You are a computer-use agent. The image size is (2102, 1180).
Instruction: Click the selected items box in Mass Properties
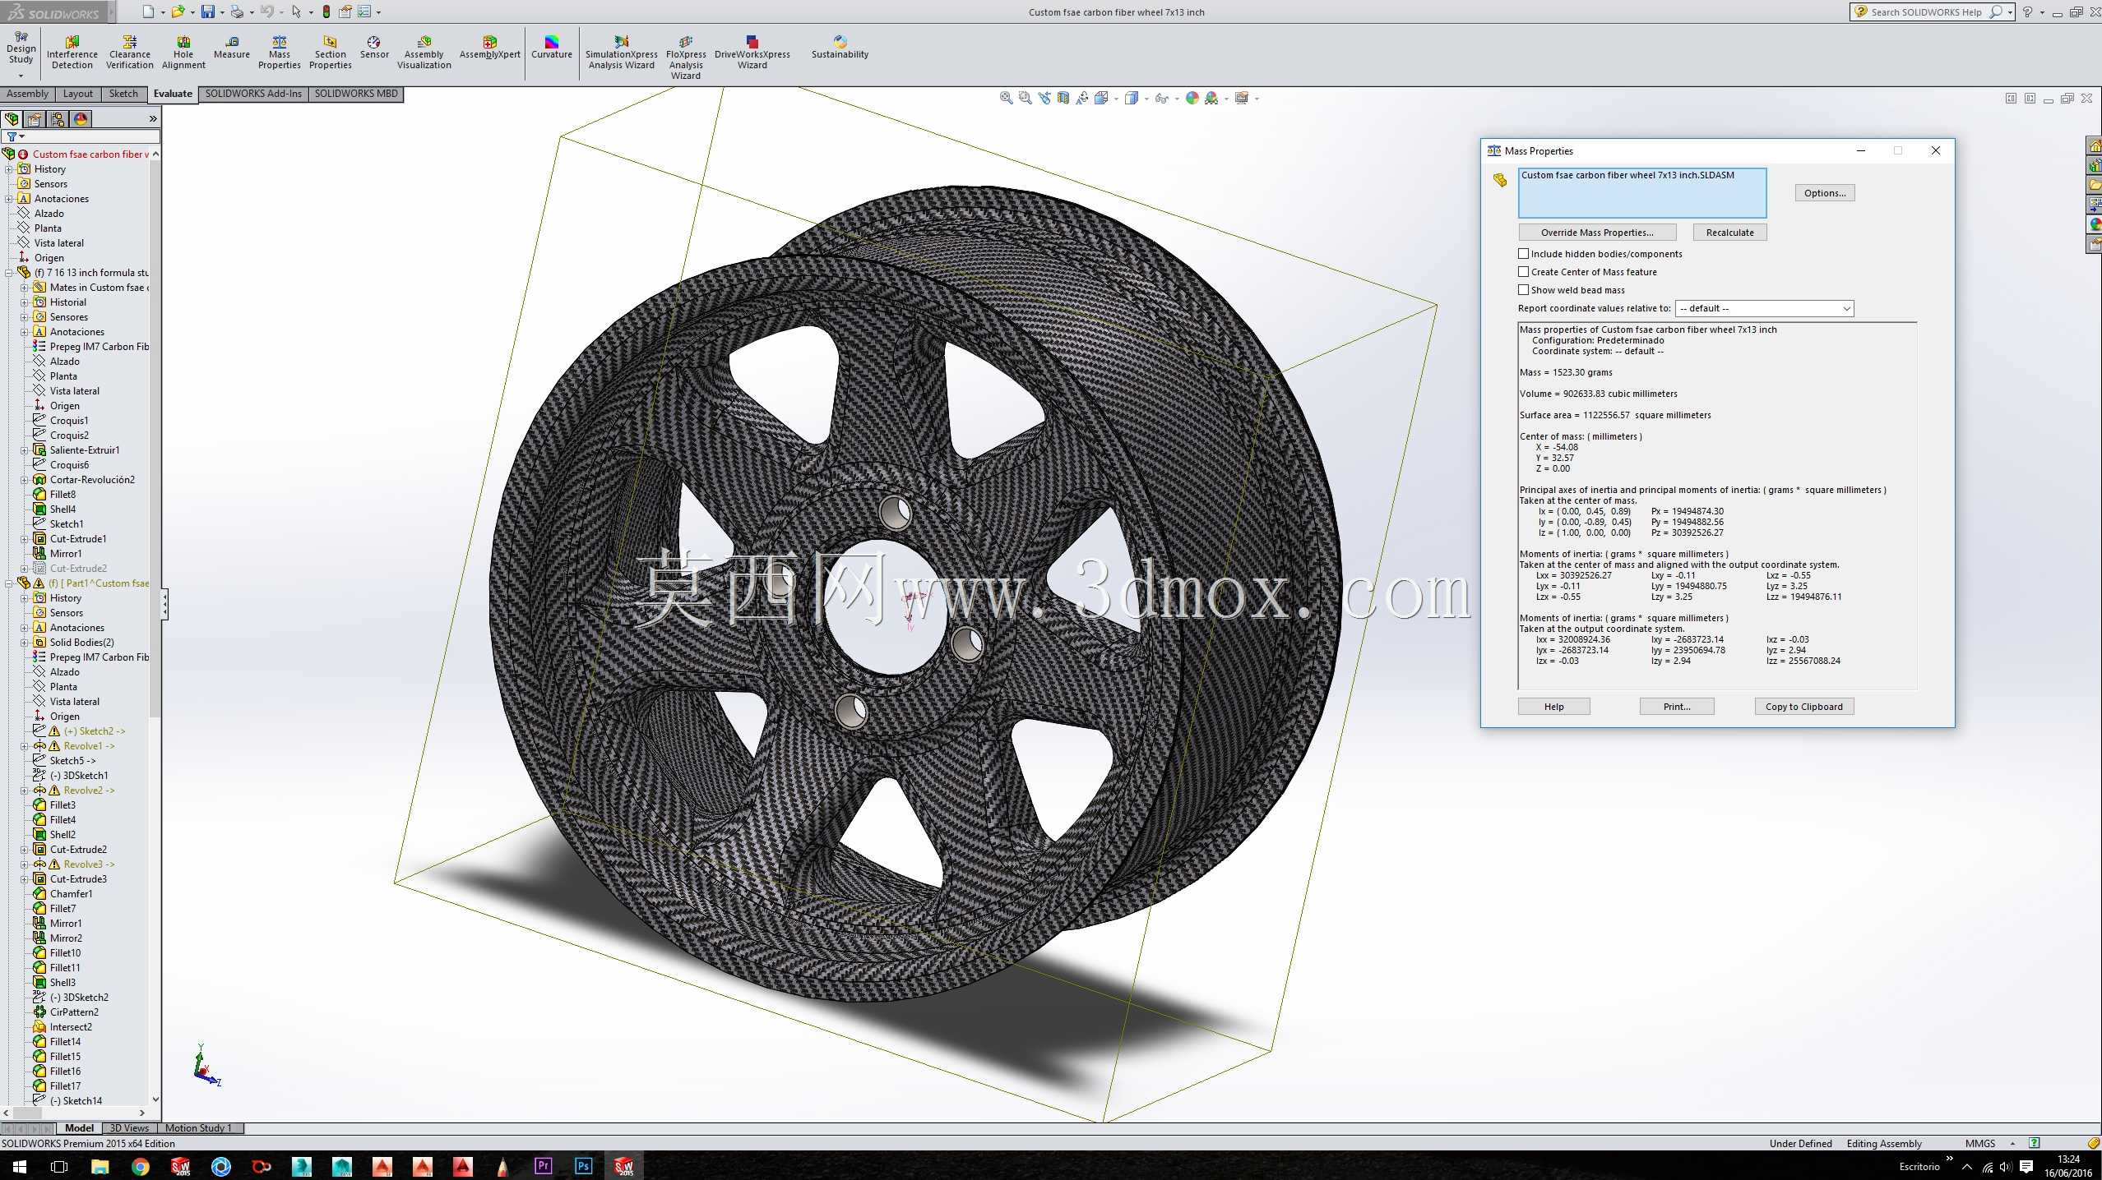coord(1642,192)
